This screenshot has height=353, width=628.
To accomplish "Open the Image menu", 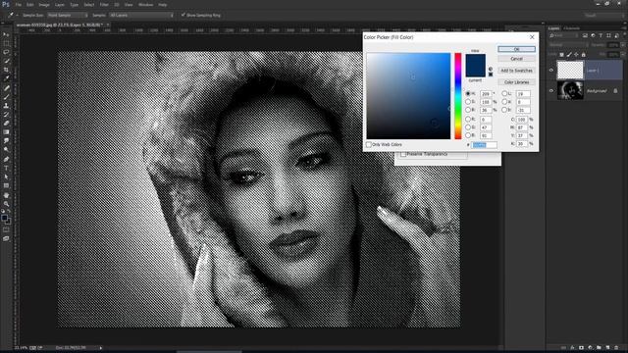I will (44, 5).
